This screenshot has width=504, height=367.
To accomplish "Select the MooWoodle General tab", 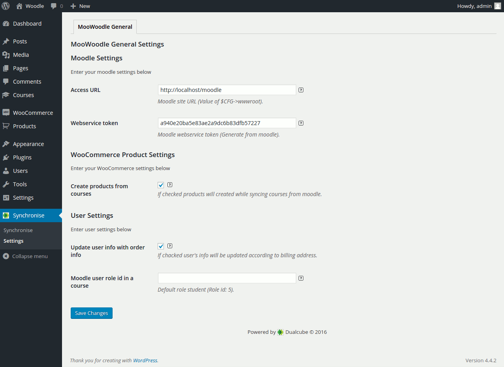I will (x=105, y=27).
